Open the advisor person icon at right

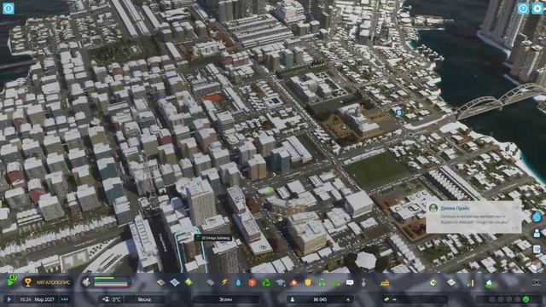pyautogui.click(x=537, y=233)
